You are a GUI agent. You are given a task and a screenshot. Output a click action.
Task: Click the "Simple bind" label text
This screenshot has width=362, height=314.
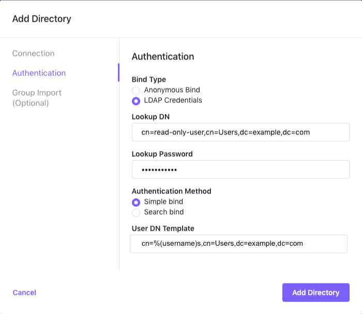pyautogui.click(x=163, y=202)
